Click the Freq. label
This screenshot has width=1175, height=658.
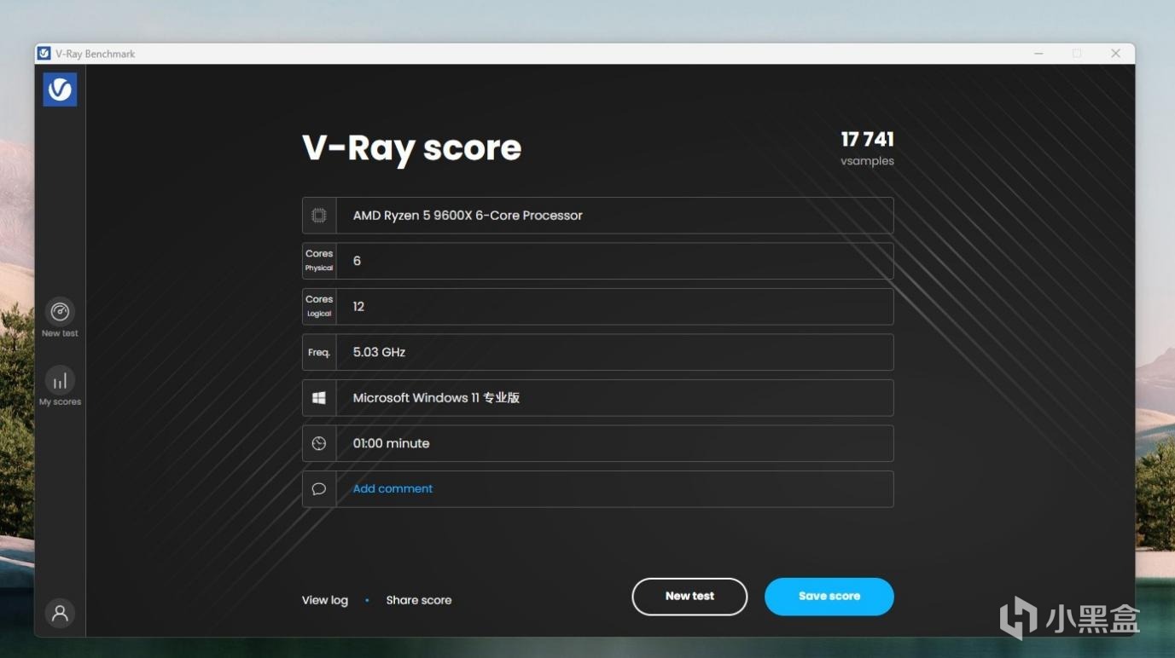[319, 352]
